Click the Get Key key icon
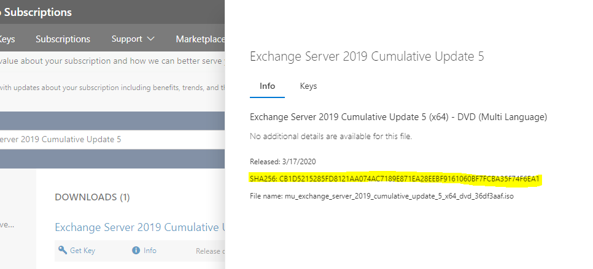 tap(63, 250)
